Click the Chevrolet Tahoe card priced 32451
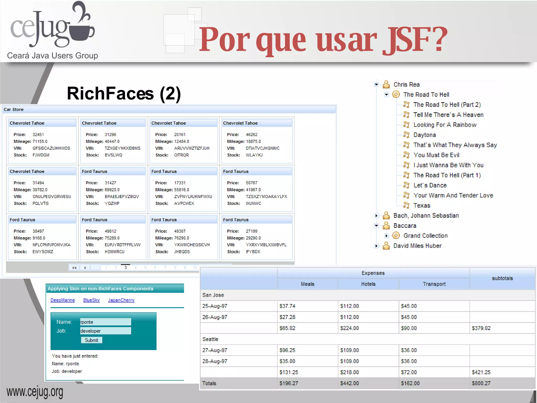 42,141
